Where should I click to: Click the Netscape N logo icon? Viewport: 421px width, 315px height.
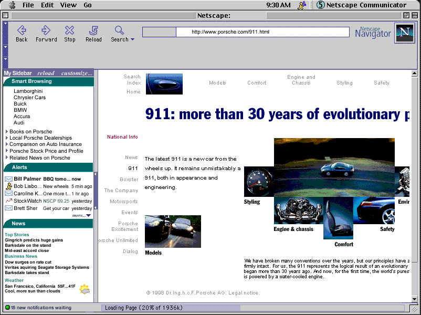tap(405, 33)
